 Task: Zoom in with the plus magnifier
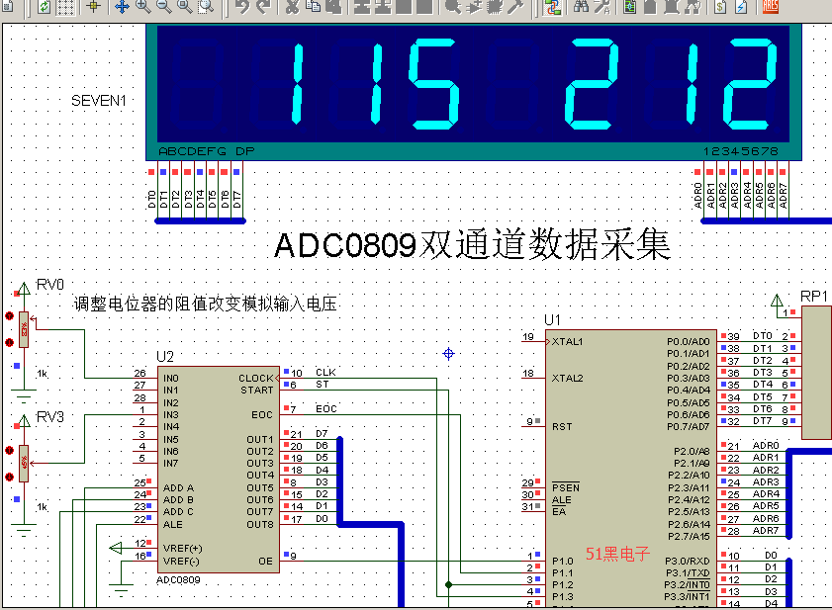click(x=142, y=7)
